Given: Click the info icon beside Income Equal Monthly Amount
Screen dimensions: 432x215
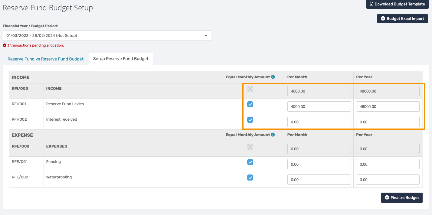Looking at the screenshot, I should 273,77.
